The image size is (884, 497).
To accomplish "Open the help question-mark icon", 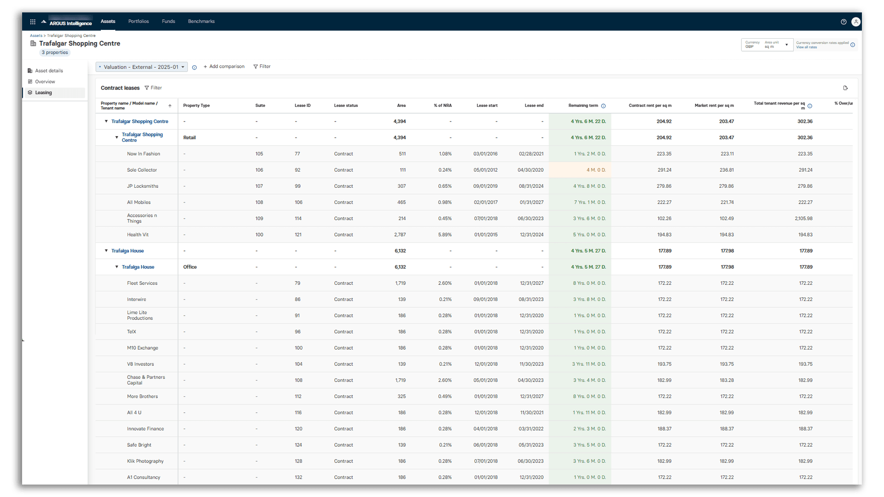I will coord(844,22).
